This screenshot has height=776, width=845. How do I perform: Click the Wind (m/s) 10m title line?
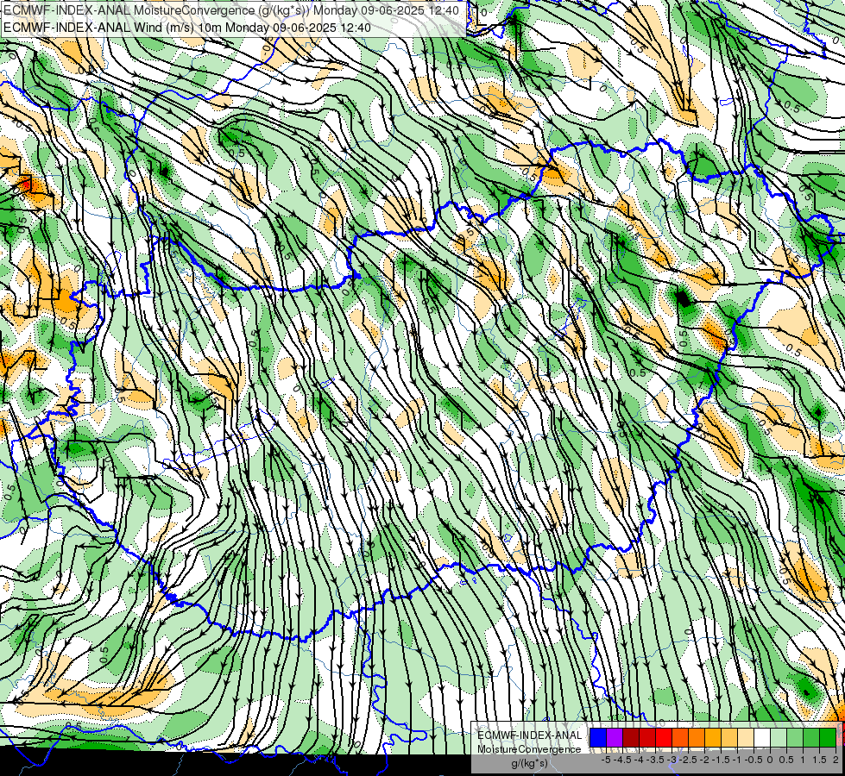[x=187, y=27]
